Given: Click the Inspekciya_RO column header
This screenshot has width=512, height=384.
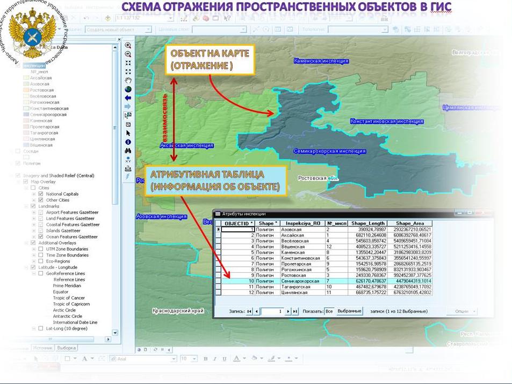Looking at the screenshot, I should [302, 224].
